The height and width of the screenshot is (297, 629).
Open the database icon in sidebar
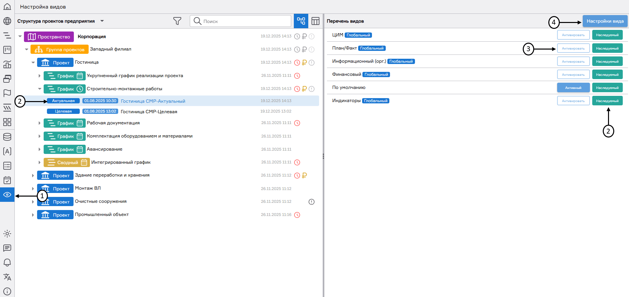[7, 137]
